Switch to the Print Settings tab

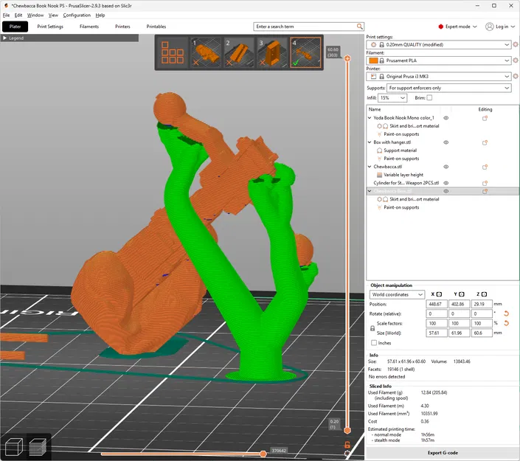pos(50,27)
